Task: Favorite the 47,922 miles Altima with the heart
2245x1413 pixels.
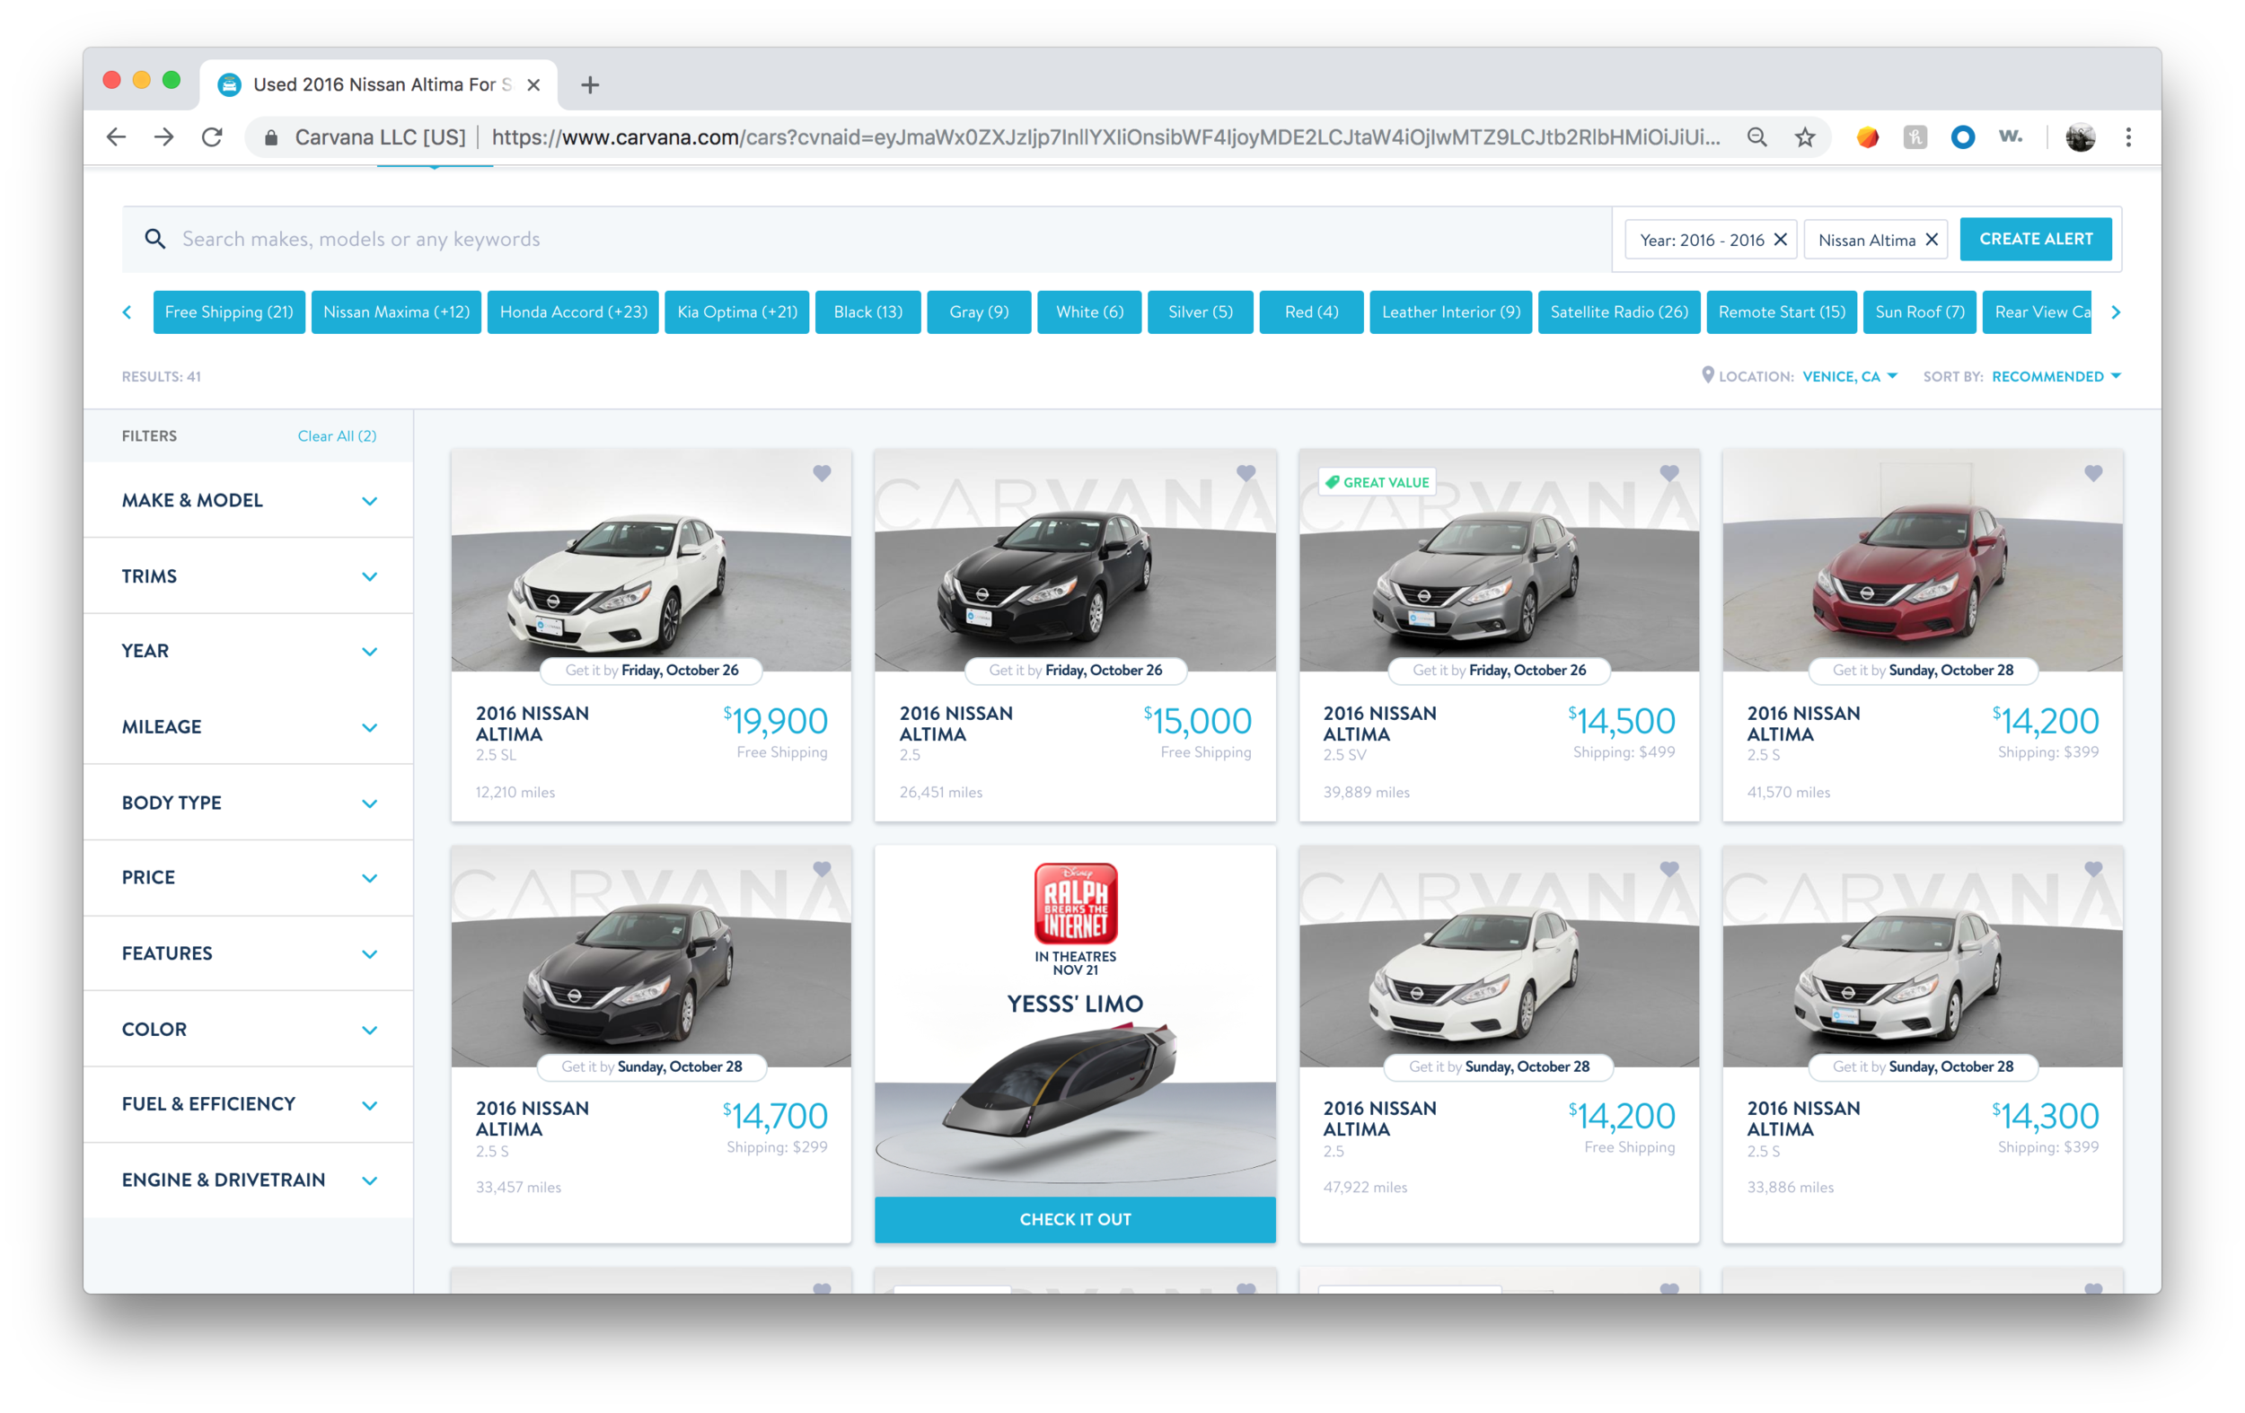Action: [x=1668, y=869]
